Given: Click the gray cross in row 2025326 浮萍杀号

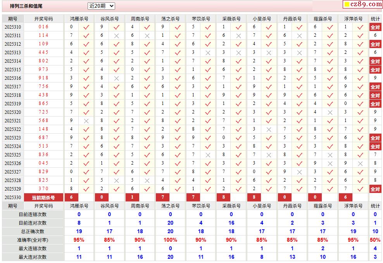Looking at the screenshot, I should pyautogui.click(x=360, y=163).
